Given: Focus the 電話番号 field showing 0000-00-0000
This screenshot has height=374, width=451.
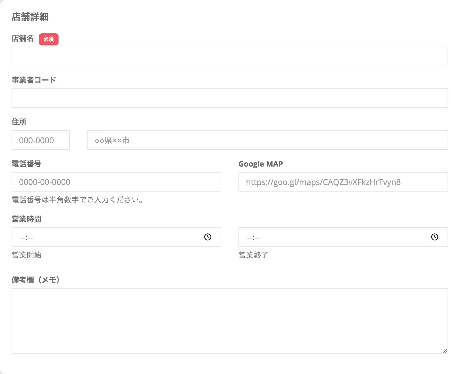Looking at the screenshot, I should pyautogui.click(x=116, y=182).
